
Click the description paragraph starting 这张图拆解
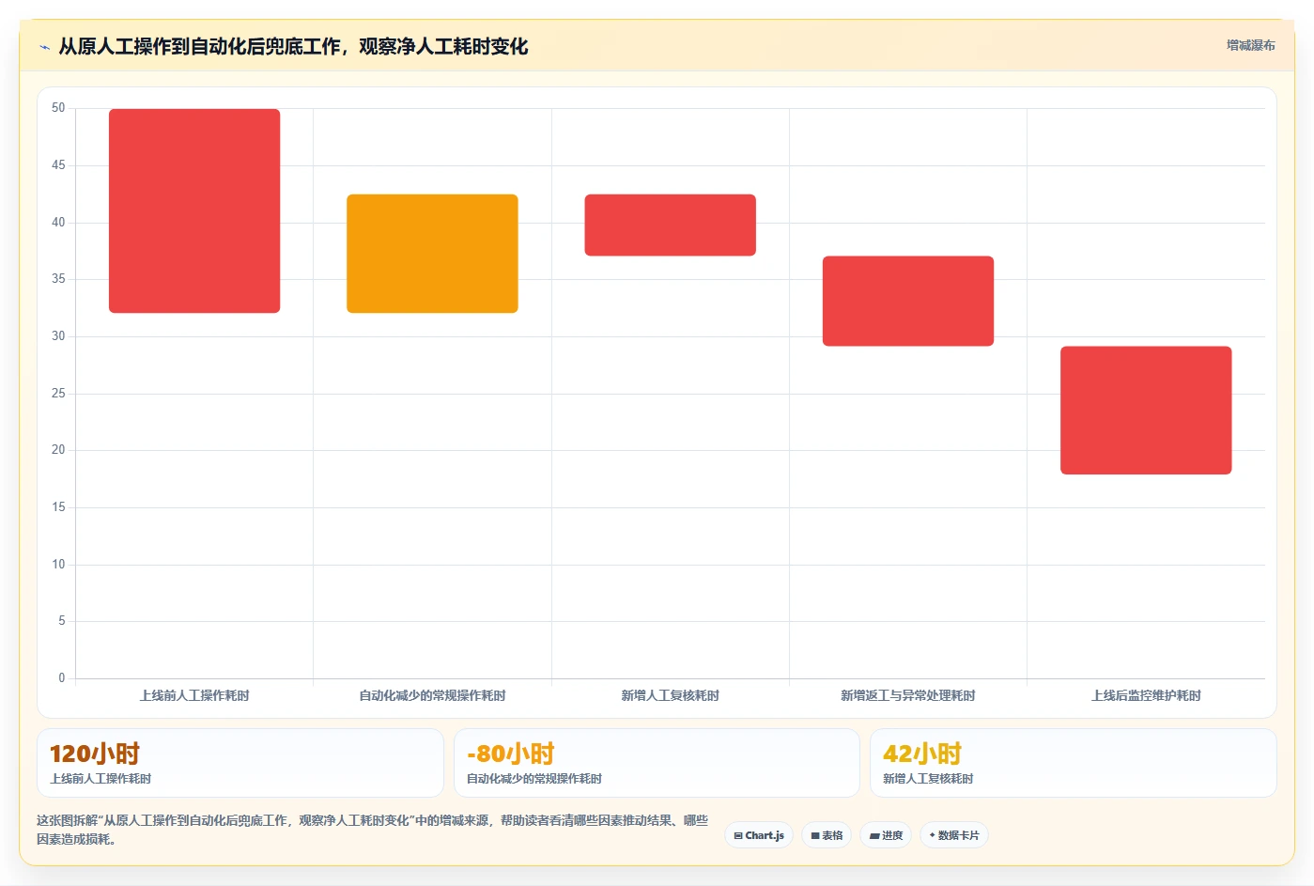[x=372, y=830]
